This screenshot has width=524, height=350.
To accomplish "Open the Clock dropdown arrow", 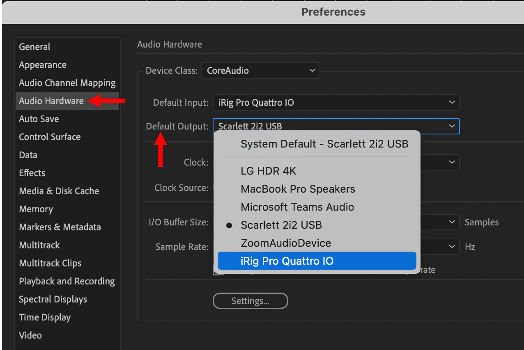I will coord(452,162).
